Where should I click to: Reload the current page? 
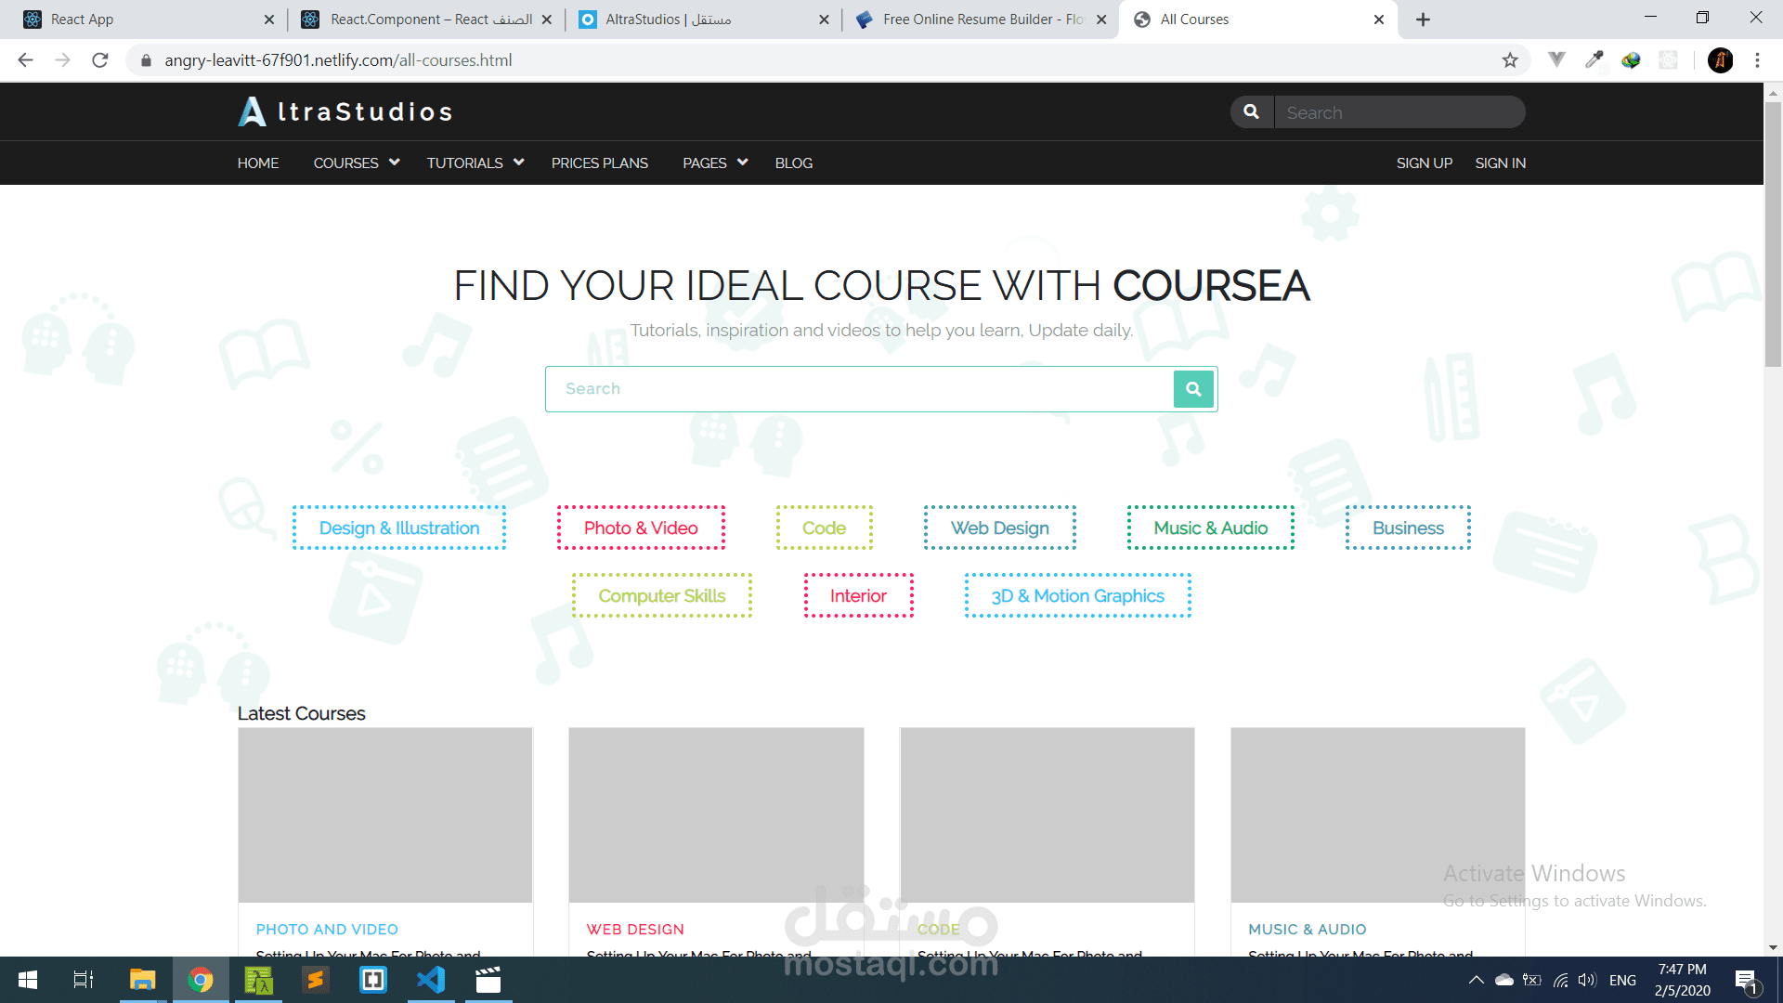click(x=100, y=60)
